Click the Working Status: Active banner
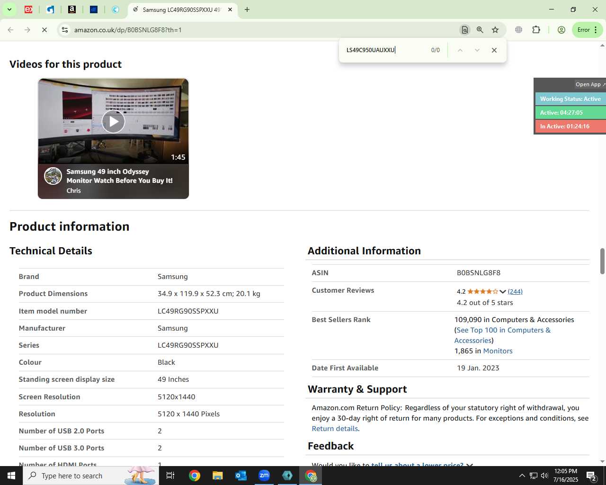This screenshot has height=485, width=606. coord(570,99)
